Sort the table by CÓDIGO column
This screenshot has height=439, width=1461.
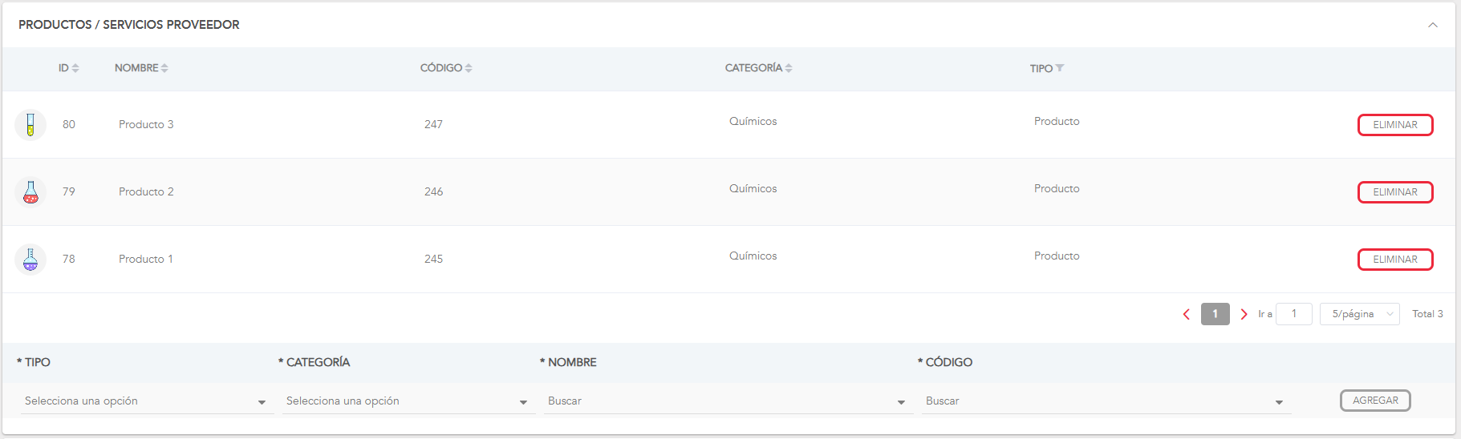[469, 68]
